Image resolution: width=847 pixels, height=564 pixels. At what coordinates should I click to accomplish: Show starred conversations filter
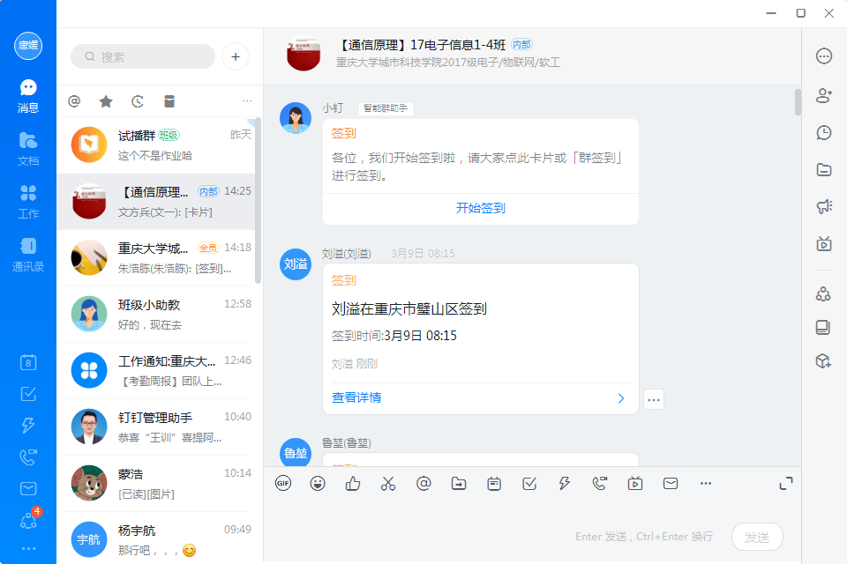(x=106, y=101)
